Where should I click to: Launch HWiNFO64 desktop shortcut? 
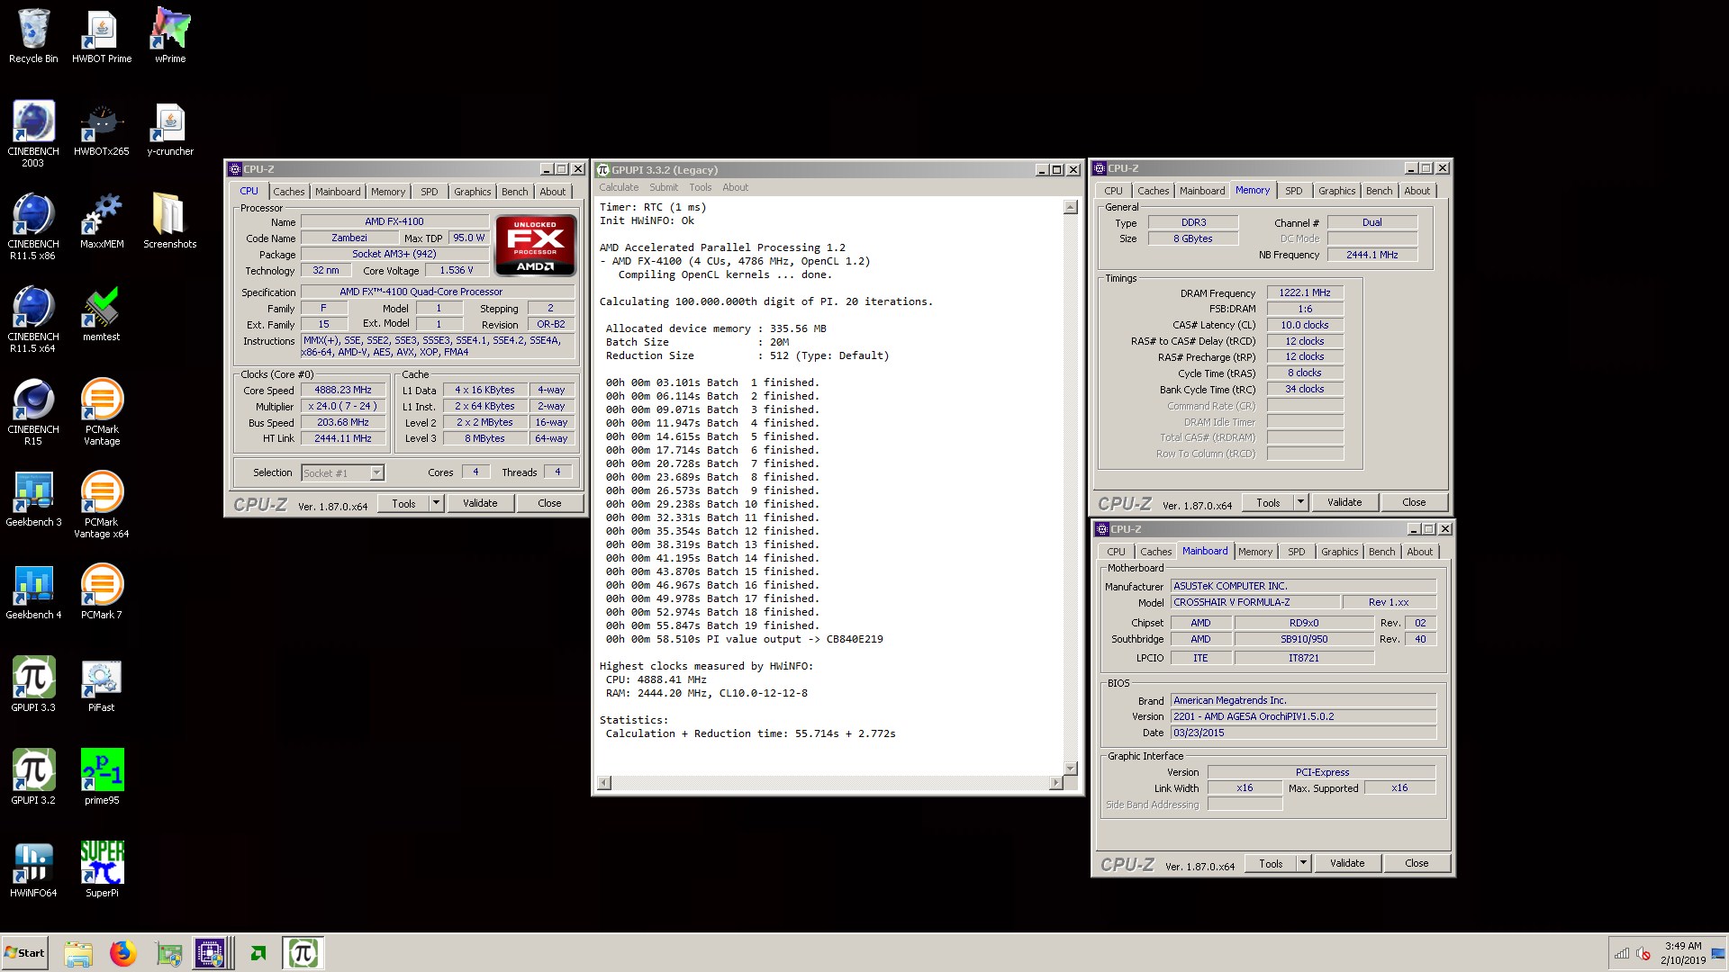pos(33,870)
